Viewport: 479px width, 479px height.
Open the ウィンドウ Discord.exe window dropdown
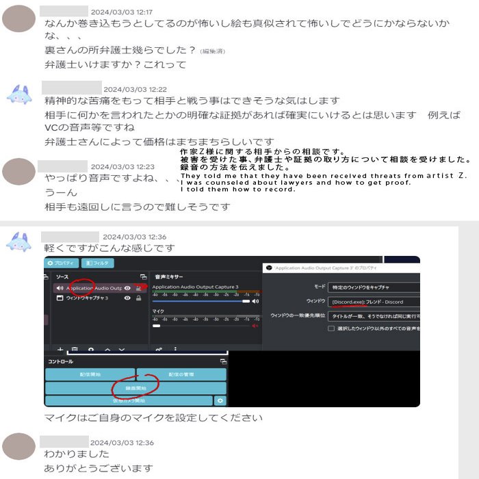374,302
